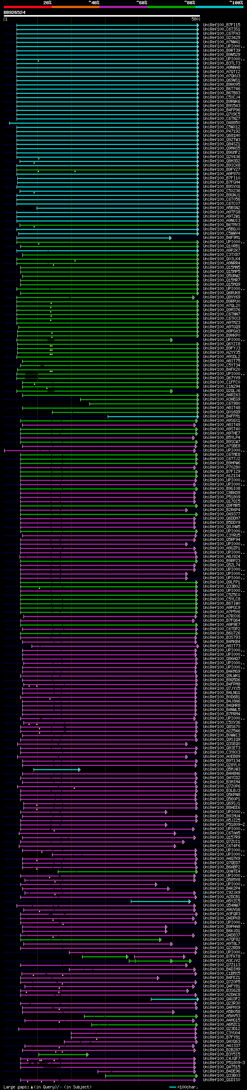Open hit UniRef100_Q2QLJ6
247x1090 pixels.
point(222,391)
